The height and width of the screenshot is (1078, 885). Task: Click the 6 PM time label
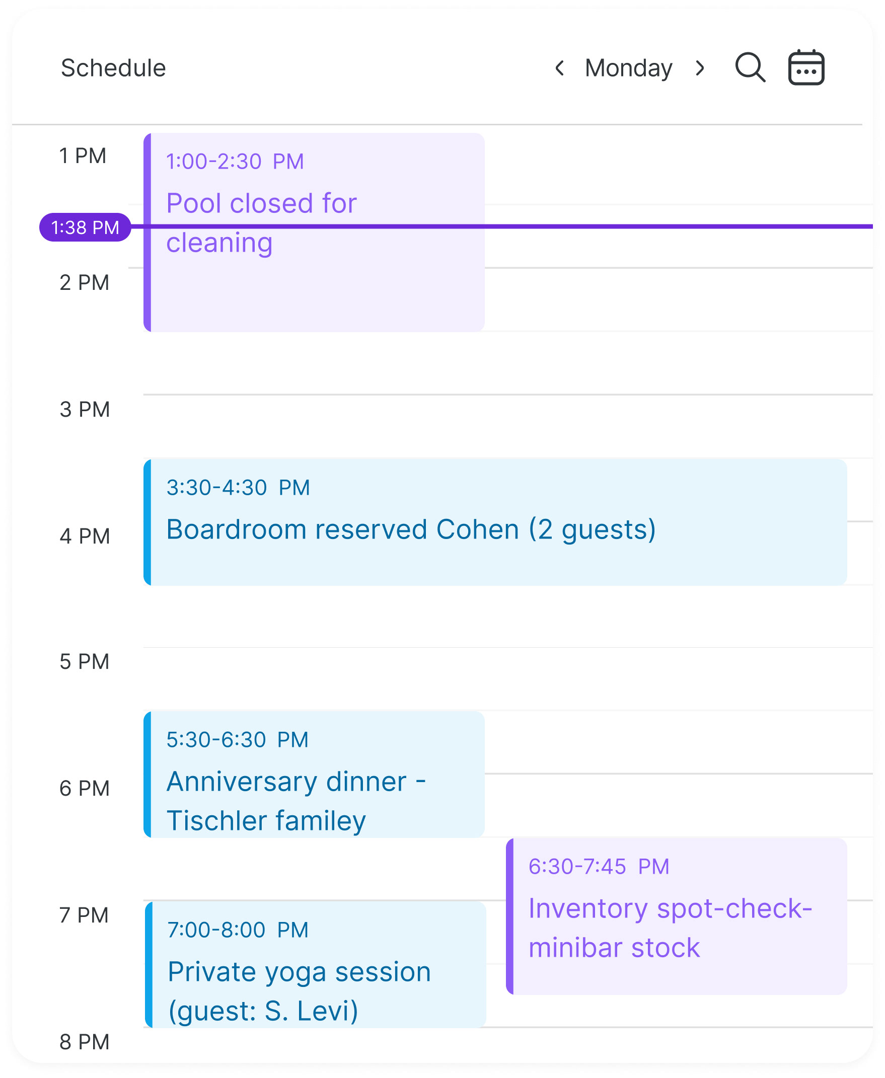pyautogui.click(x=85, y=789)
